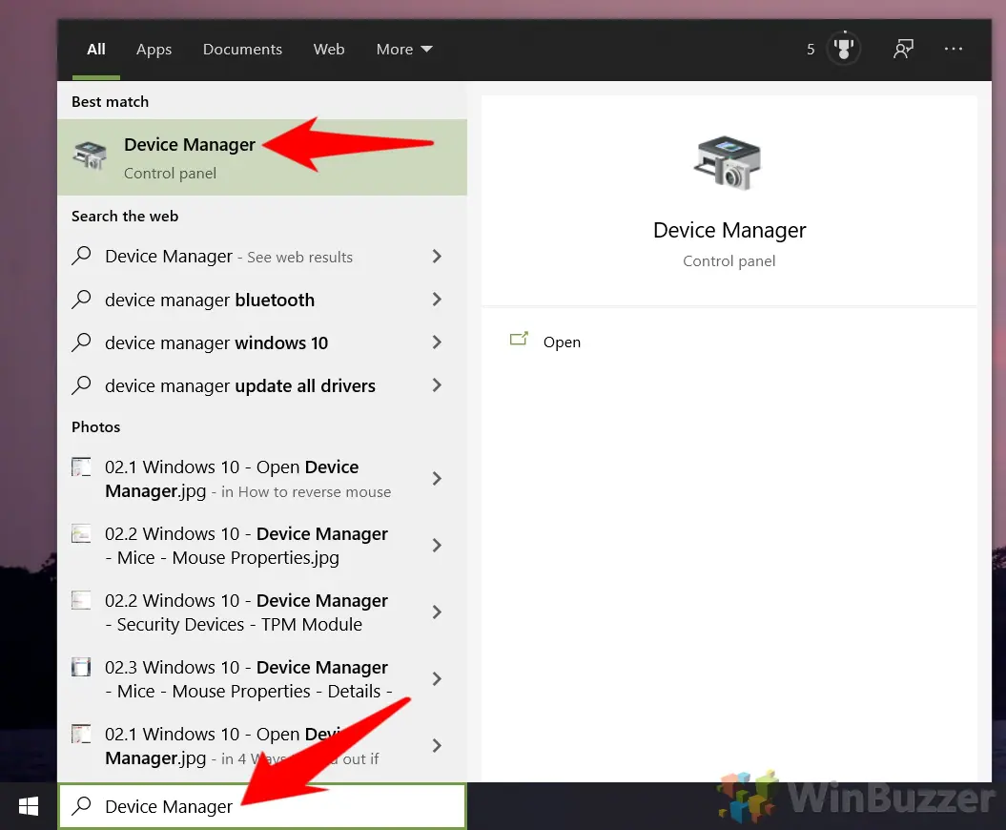Open thumbnail of '02.1 Open Device Manager.jpg' in 4 Ways
The width and height of the screenshot is (1006, 830).
81,734
